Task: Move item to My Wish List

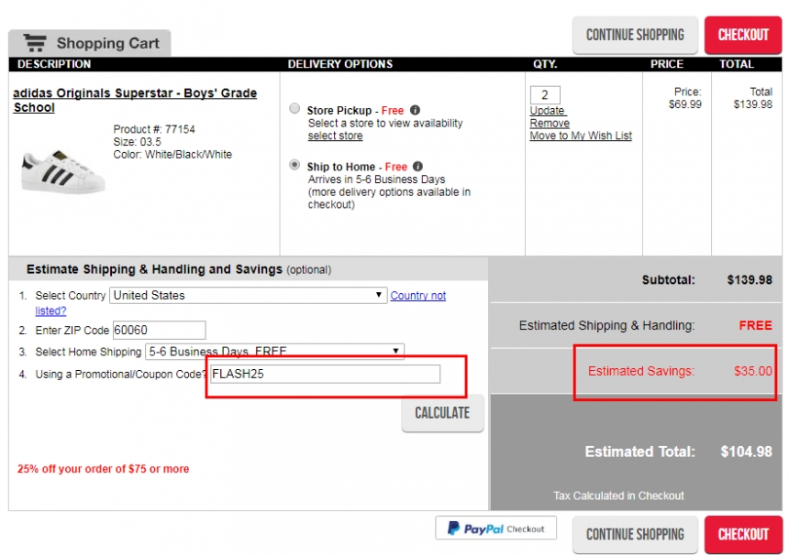Action: click(x=581, y=136)
